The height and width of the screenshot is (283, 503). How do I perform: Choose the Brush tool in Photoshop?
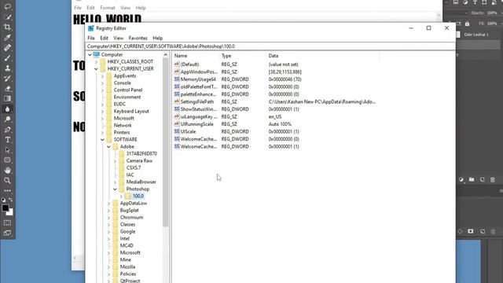coord(7,57)
